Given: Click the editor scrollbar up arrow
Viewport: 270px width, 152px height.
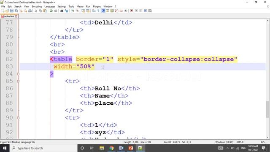Looking at the screenshot, I should click(267, 21).
